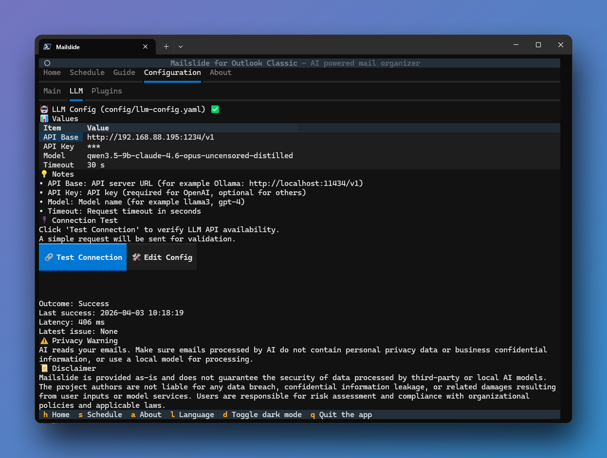Click the warning icon by Privacy Warning

pos(44,341)
